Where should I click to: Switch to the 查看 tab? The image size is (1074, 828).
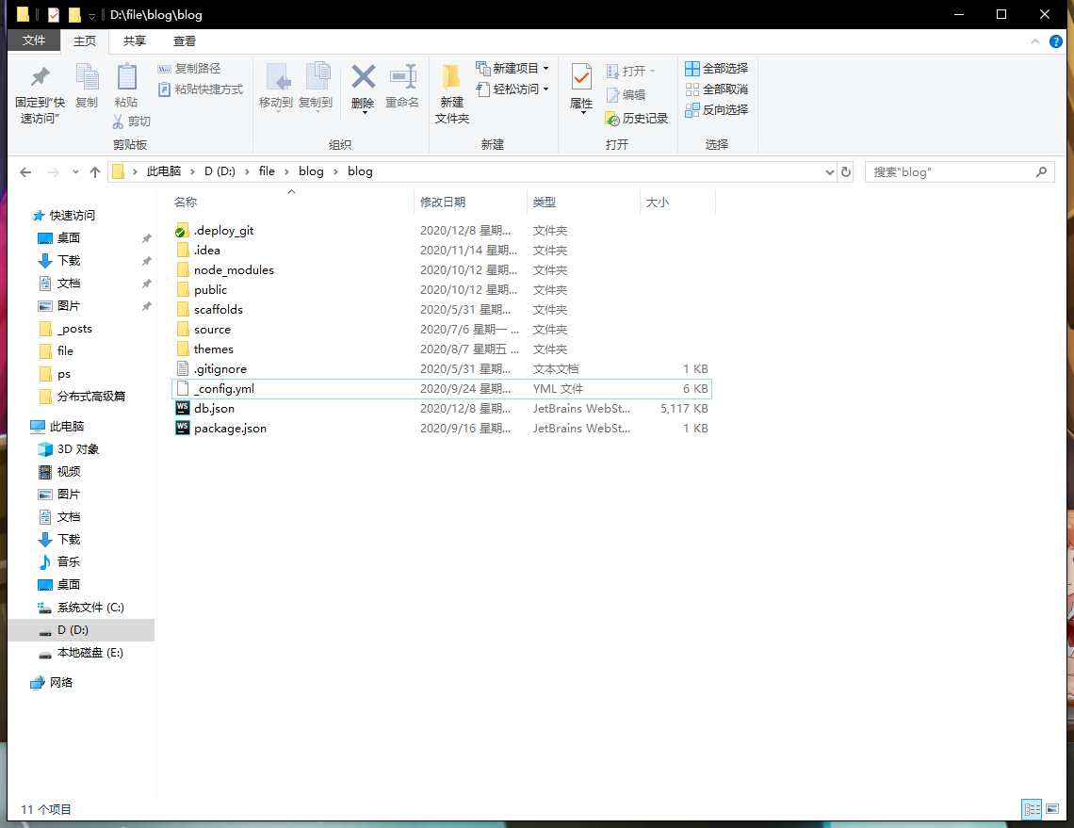(x=185, y=41)
